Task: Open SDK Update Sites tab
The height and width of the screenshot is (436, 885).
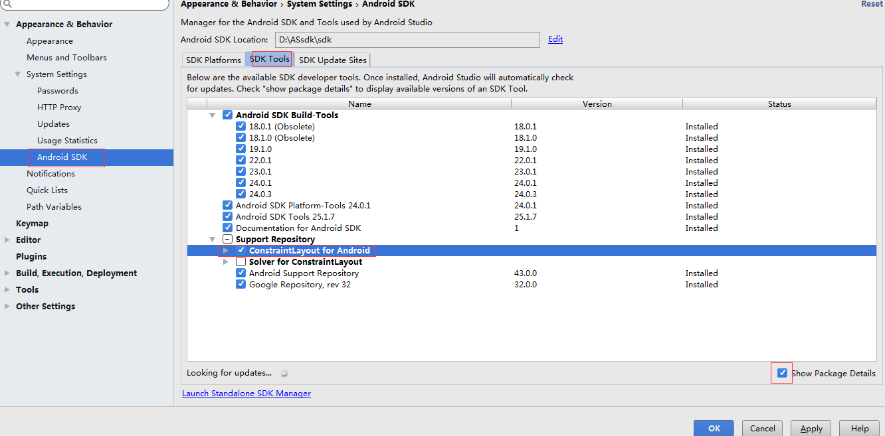Action: 332,60
